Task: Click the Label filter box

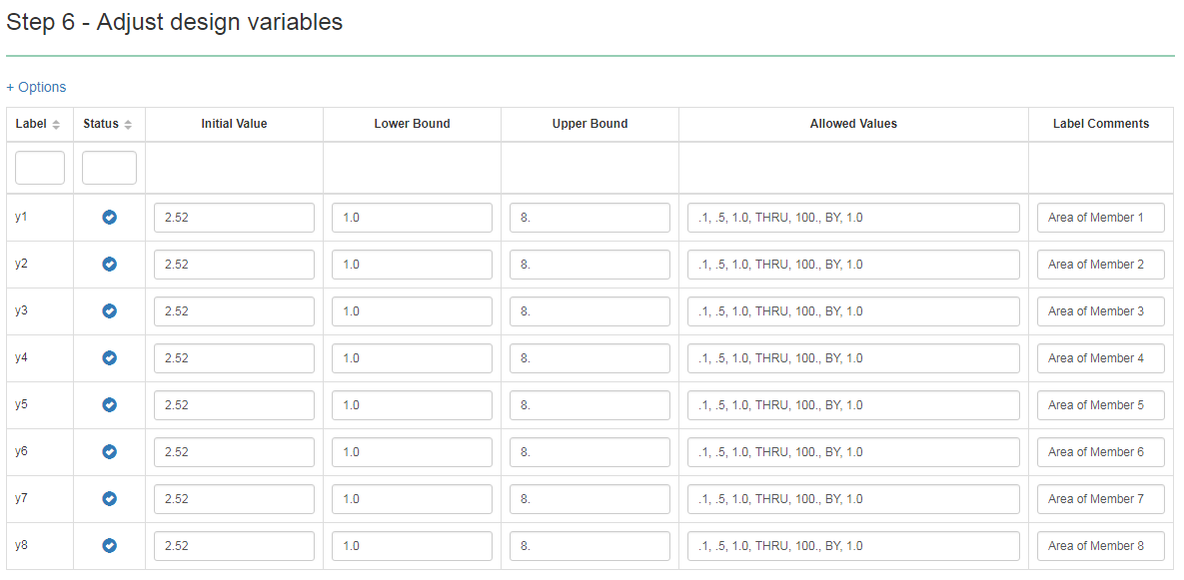Action: pyautogui.click(x=40, y=168)
